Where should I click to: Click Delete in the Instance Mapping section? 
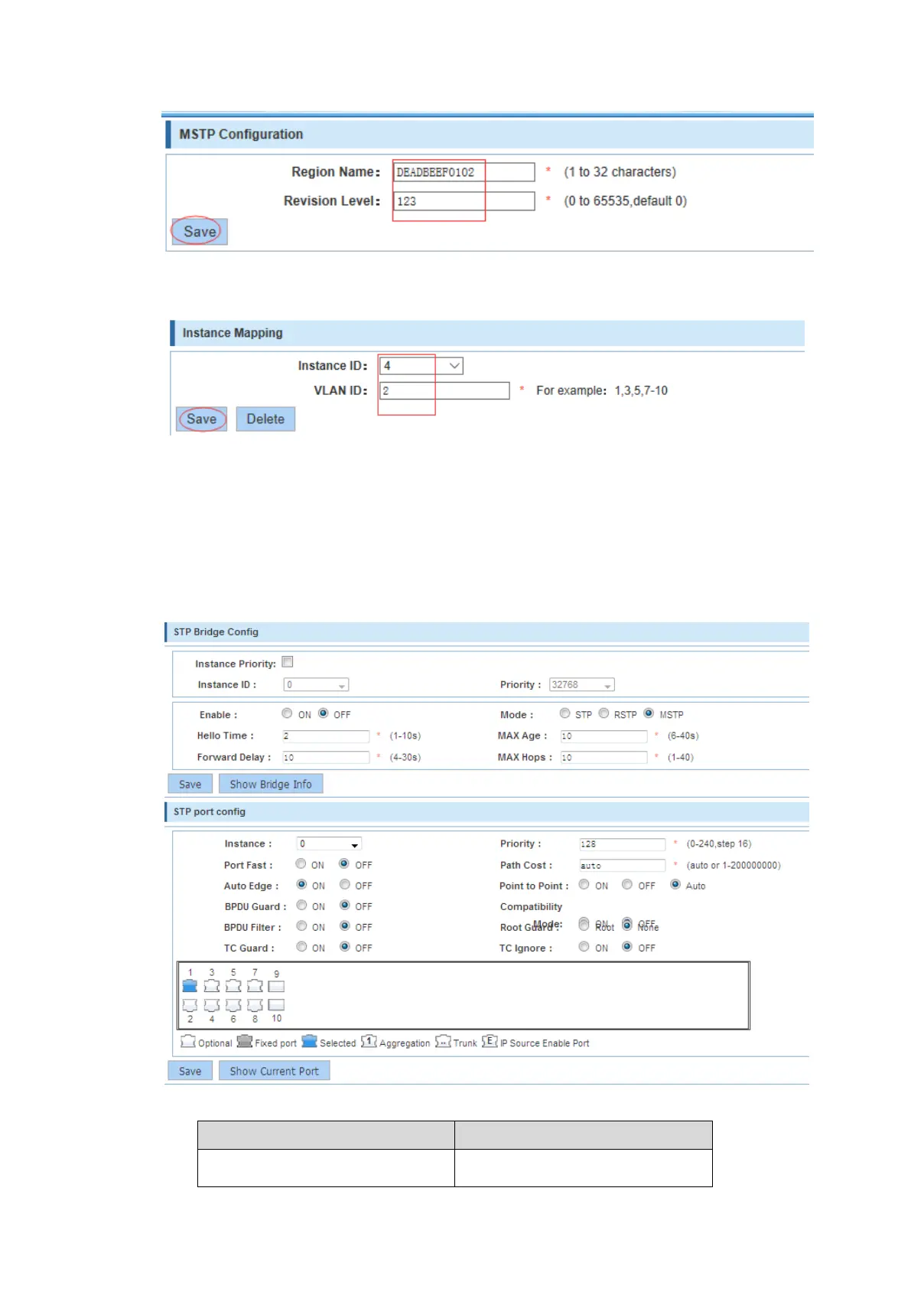tap(265, 419)
